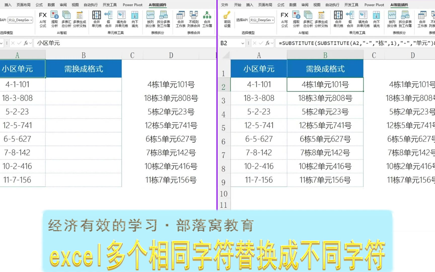Image resolution: width=435 pixels, height=272 pixels.
Task: Click 拆分多表到工作簿 in right window
Action: 405,19
